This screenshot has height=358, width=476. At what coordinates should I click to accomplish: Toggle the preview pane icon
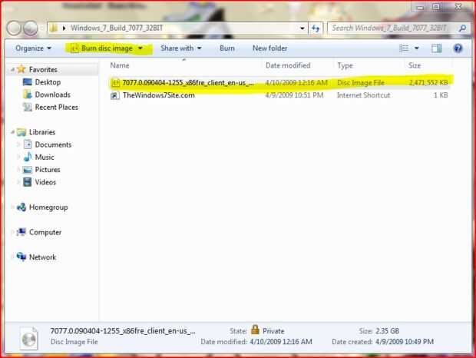click(437, 48)
